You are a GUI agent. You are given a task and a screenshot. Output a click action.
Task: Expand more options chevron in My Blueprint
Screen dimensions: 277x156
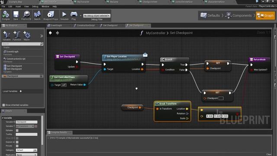click(x=42, y=36)
